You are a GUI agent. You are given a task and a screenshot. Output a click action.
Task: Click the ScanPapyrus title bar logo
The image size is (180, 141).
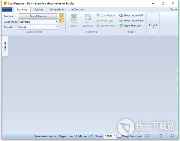pos(5,3)
